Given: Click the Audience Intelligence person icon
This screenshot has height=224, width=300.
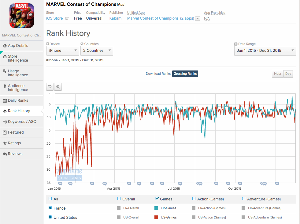Looking at the screenshot, I should pos(5,86).
